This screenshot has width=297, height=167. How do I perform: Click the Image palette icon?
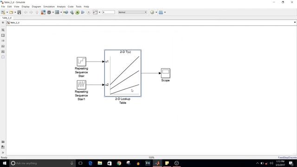point(3,51)
